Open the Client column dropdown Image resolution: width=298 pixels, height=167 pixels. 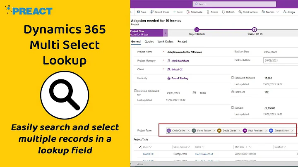click(150, 147)
